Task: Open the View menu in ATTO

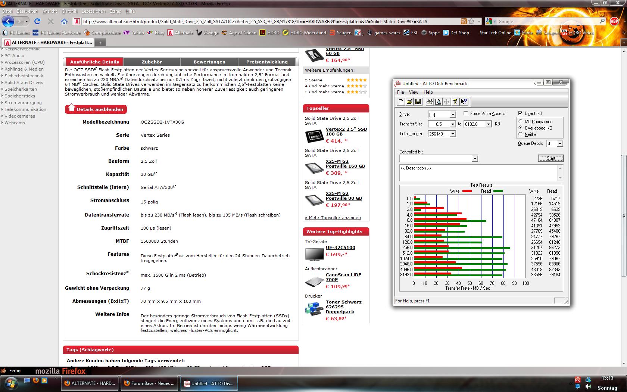Action: pos(414,92)
